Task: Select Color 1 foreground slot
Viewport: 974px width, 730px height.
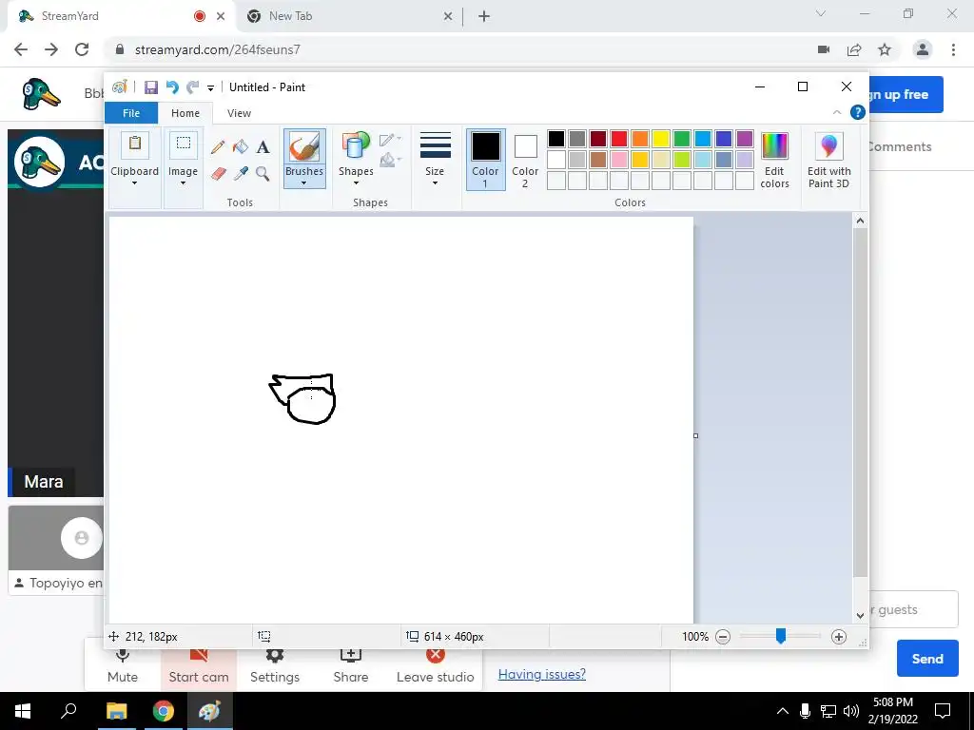Action: [485, 160]
